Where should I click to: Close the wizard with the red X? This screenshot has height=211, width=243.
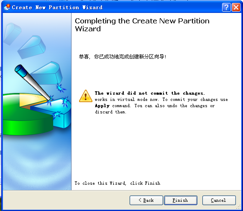tap(236, 7)
